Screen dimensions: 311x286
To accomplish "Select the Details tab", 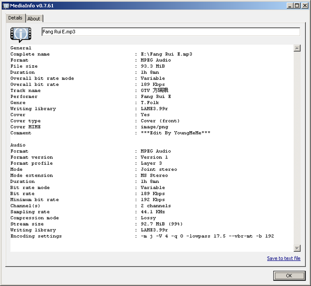I will (x=15, y=18).
